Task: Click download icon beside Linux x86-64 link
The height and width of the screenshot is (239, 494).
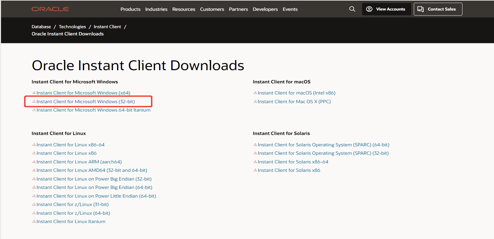Action: pos(34,145)
